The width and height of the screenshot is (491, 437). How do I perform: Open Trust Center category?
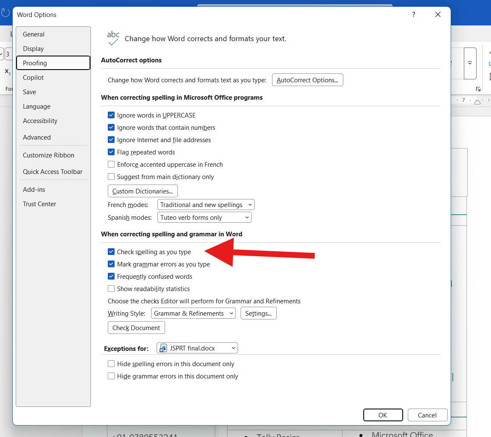pos(53,204)
